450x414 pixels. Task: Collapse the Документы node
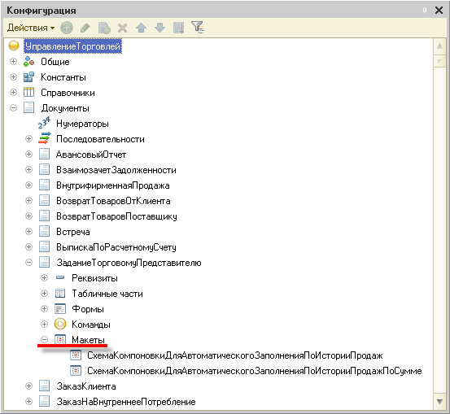tap(13, 108)
